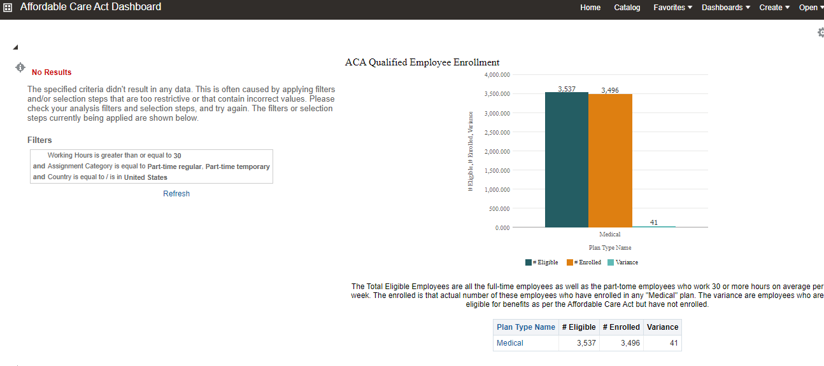Image resolution: width=824 pixels, height=366 pixels.
Task: Click the No Results info icon
Action: (x=20, y=67)
